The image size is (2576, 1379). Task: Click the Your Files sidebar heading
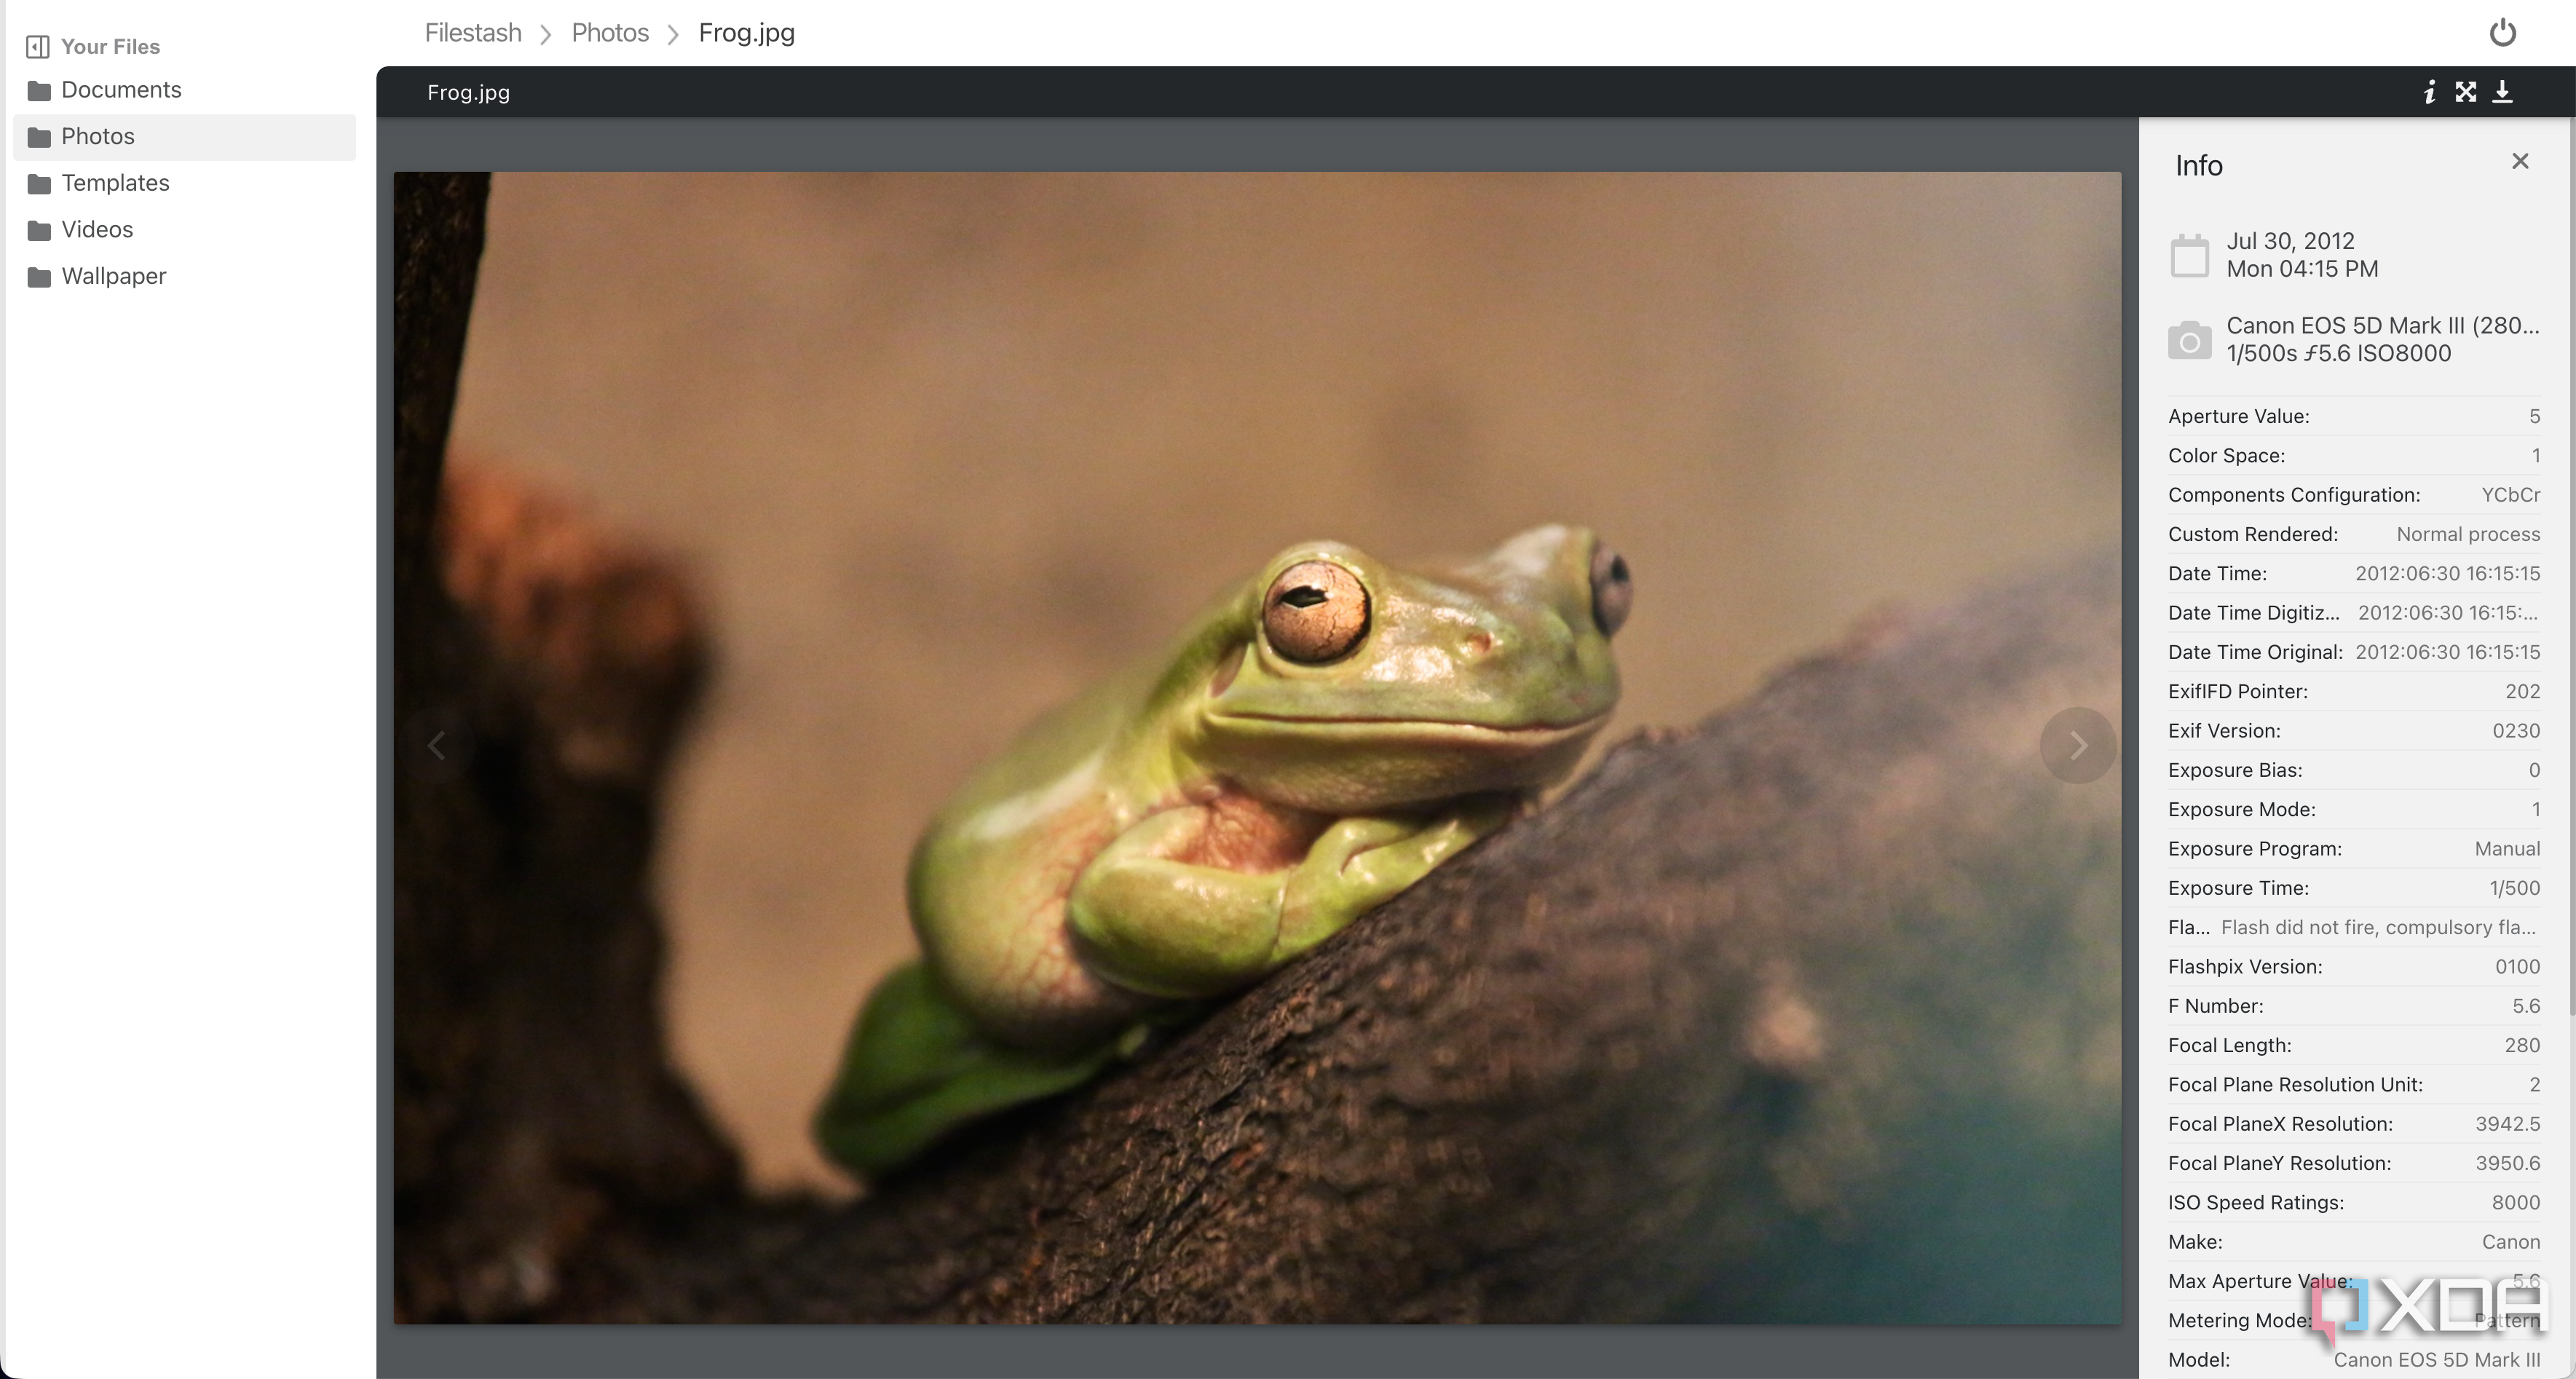(x=110, y=47)
